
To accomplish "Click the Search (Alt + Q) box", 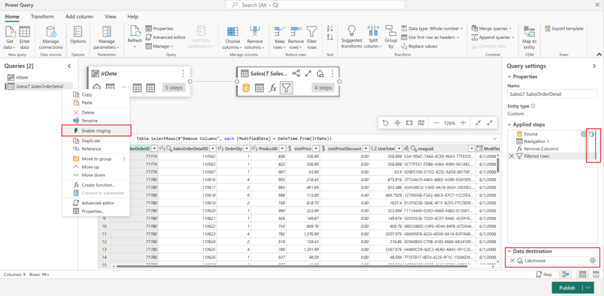I will point(315,5).
